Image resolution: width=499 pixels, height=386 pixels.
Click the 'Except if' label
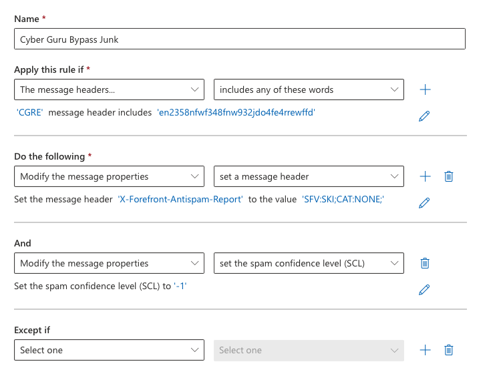pyautogui.click(x=32, y=330)
